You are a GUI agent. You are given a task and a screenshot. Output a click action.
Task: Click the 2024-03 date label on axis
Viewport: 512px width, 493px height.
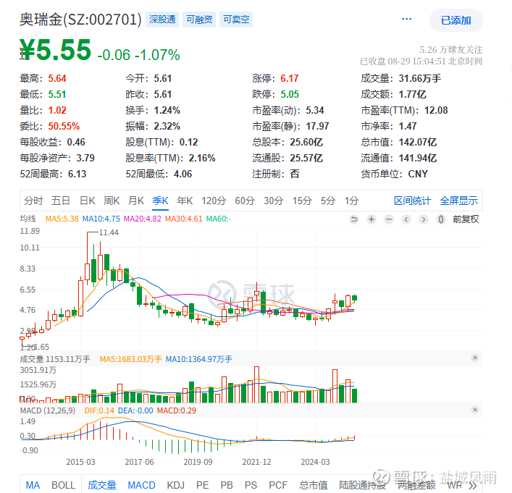tap(315, 462)
